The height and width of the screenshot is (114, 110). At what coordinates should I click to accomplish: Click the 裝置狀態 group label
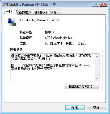click(16, 50)
